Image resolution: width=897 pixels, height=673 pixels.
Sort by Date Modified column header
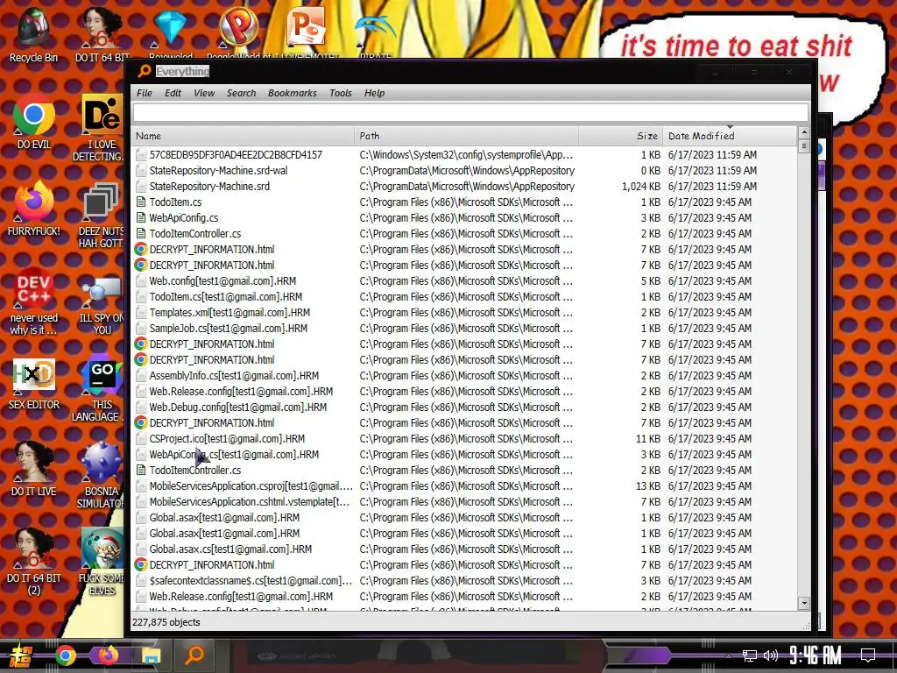[730, 136]
